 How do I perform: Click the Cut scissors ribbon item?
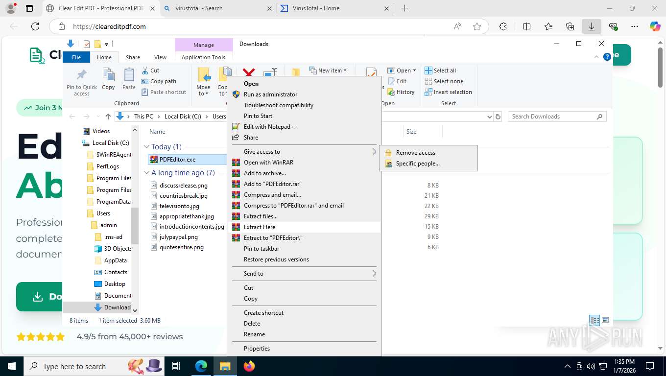151,70
